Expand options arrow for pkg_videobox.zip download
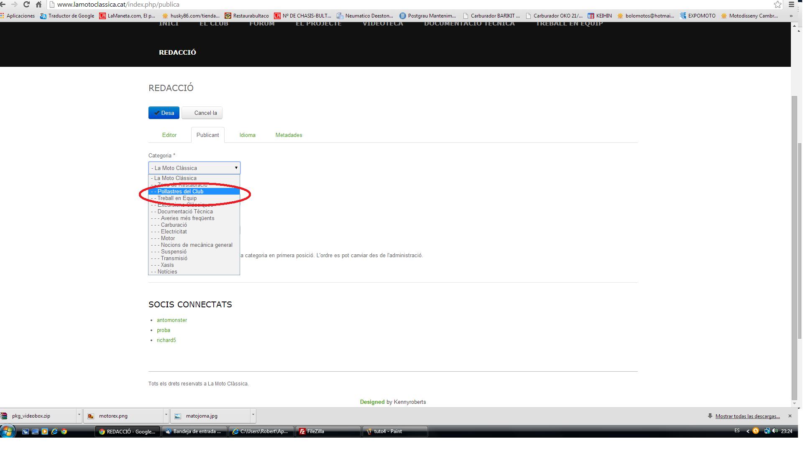803x451 pixels. coord(79,415)
